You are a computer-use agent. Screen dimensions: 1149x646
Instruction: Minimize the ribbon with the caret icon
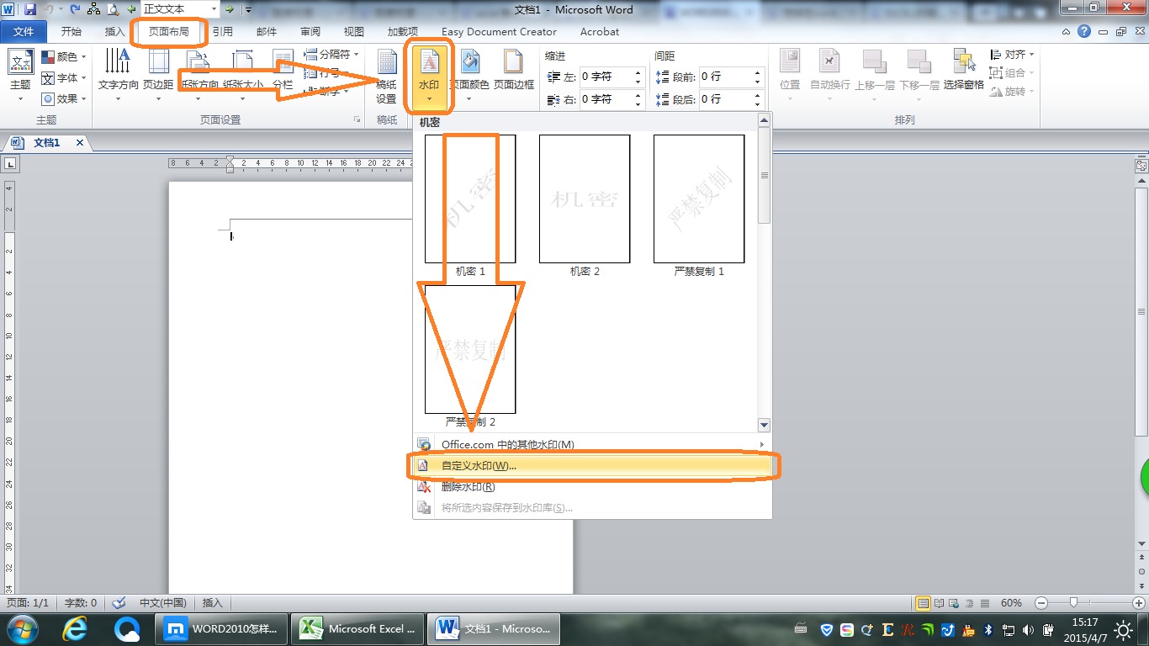[x=1067, y=32]
